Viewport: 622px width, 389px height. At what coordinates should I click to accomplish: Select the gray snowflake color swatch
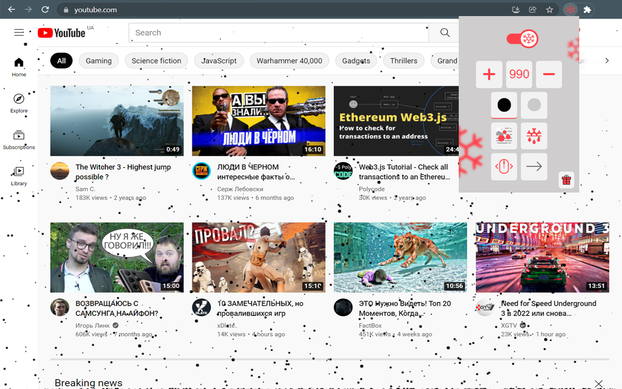(x=534, y=105)
